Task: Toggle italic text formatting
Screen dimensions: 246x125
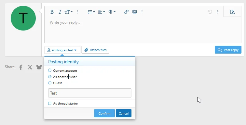Action: 60,12
